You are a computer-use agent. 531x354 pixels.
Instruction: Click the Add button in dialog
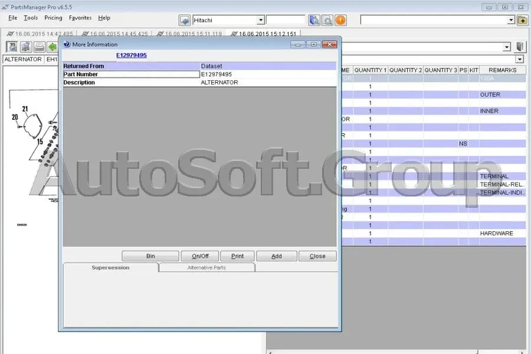click(x=276, y=256)
